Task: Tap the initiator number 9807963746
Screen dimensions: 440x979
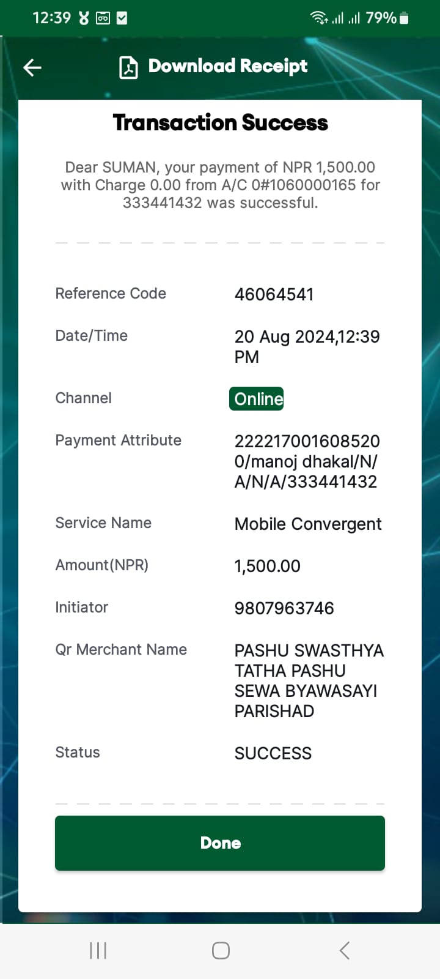Action: click(x=284, y=608)
